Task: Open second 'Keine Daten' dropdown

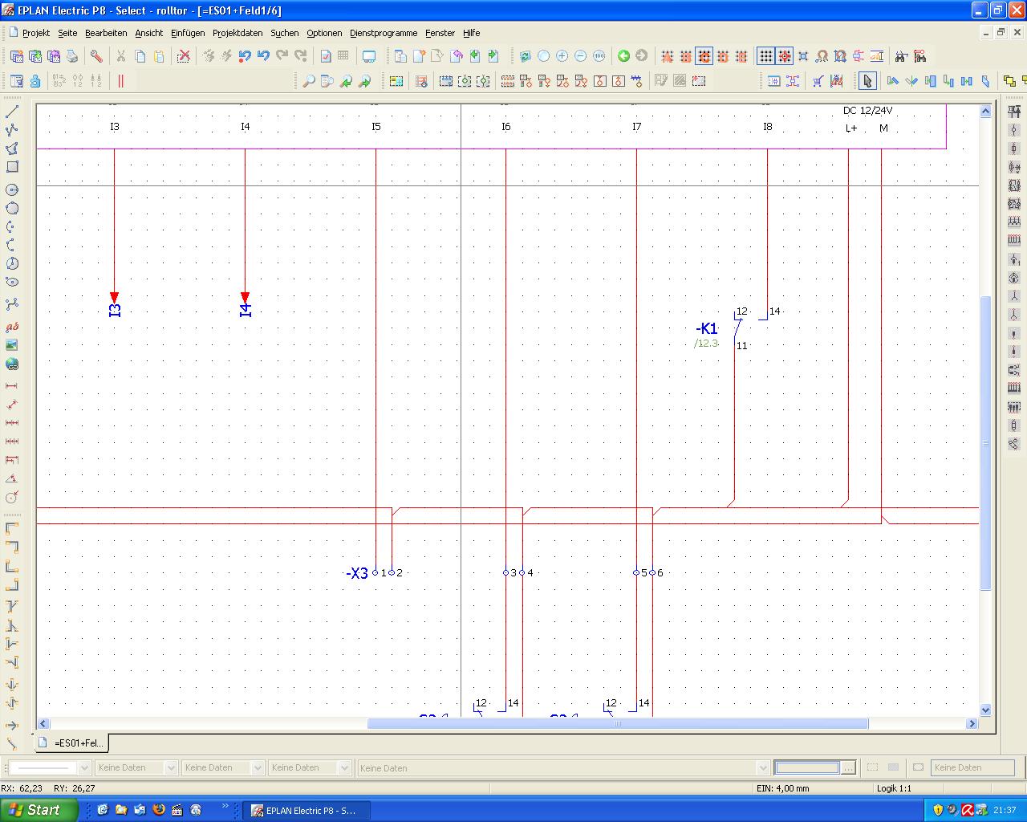Action: [258, 768]
